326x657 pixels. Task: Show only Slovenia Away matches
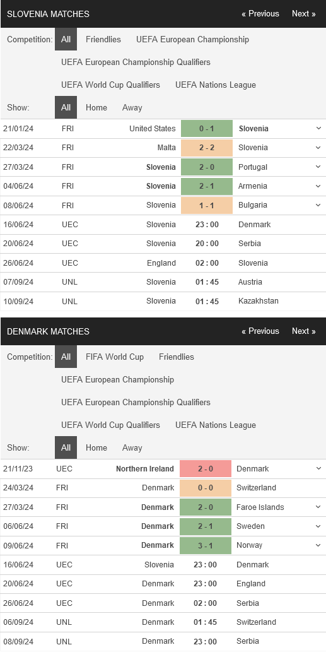(132, 107)
